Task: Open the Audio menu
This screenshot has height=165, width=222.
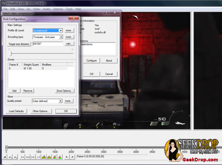Action: click(x=47, y=9)
